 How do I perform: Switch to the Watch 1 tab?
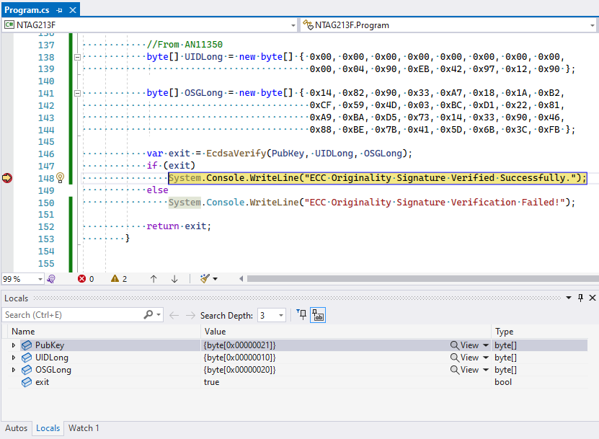83,428
